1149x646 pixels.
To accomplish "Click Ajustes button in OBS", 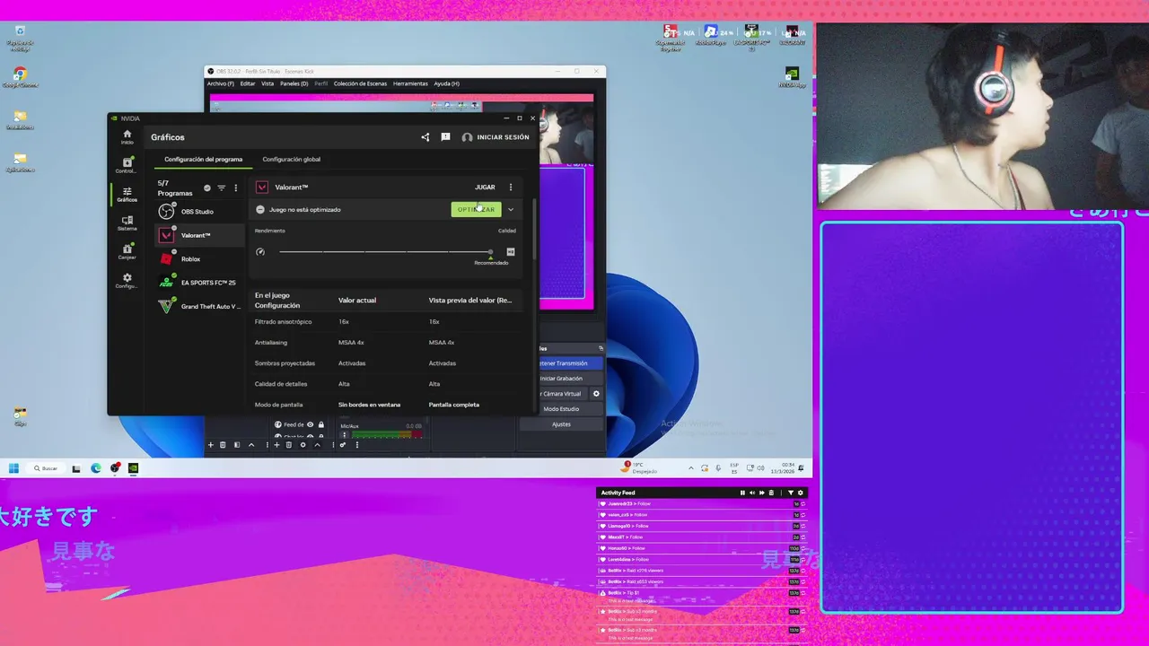I will point(560,424).
